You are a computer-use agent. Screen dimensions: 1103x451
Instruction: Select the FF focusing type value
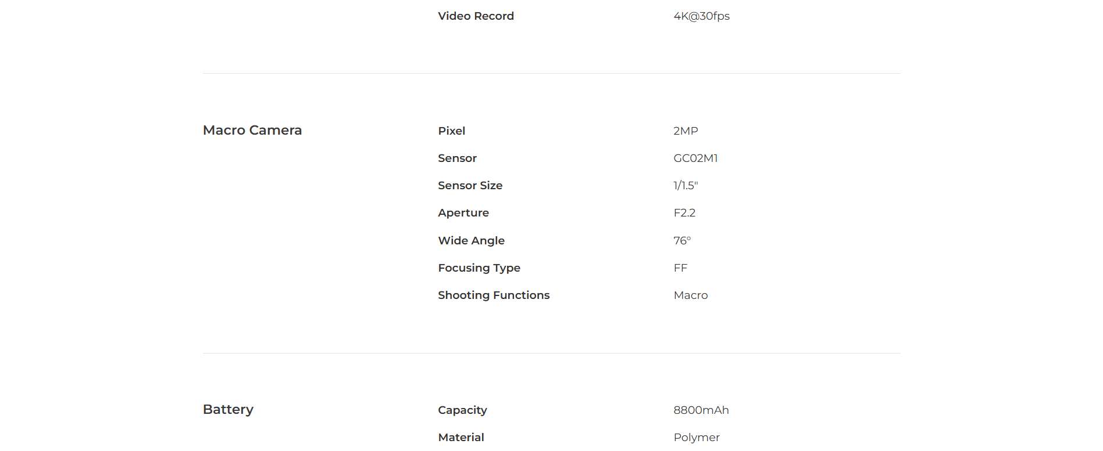point(680,268)
